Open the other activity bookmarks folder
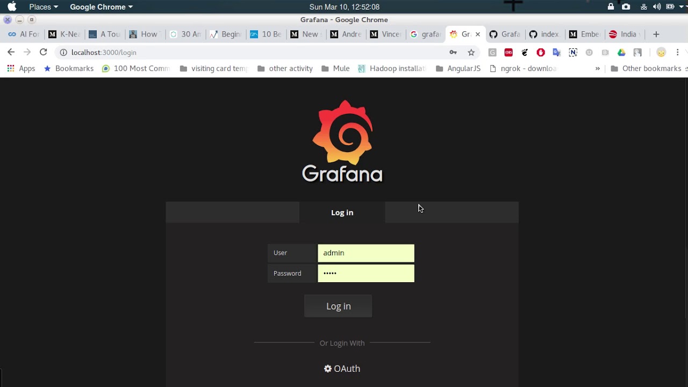 pyautogui.click(x=285, y=68)
